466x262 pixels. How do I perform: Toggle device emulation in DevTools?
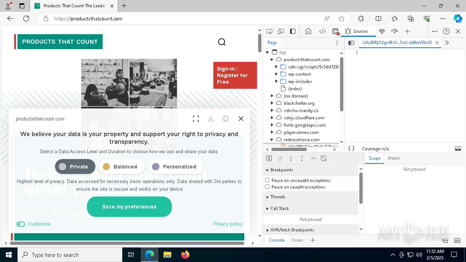click(x=281, y=31)
